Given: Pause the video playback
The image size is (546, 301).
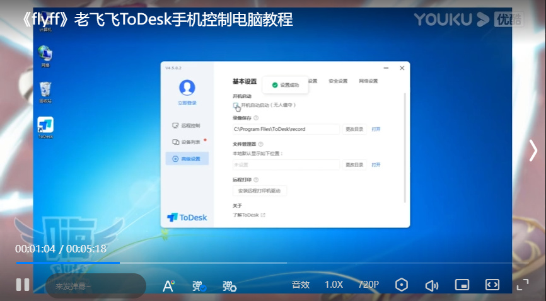Looking at the screenshot, I should (x=23, y=285).
